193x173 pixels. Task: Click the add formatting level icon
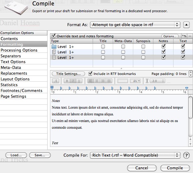pos(184,36)
